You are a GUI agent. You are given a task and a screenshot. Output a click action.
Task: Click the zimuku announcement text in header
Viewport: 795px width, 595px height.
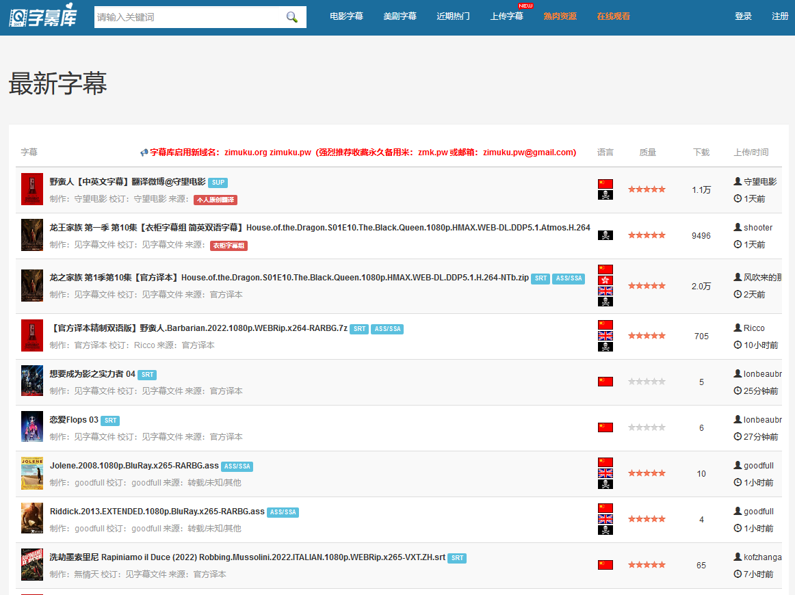click(363, 152)
